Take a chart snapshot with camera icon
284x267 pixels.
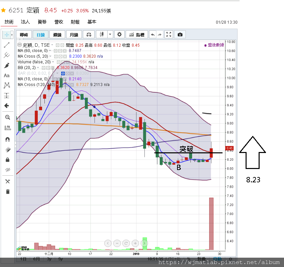point(180,35)
